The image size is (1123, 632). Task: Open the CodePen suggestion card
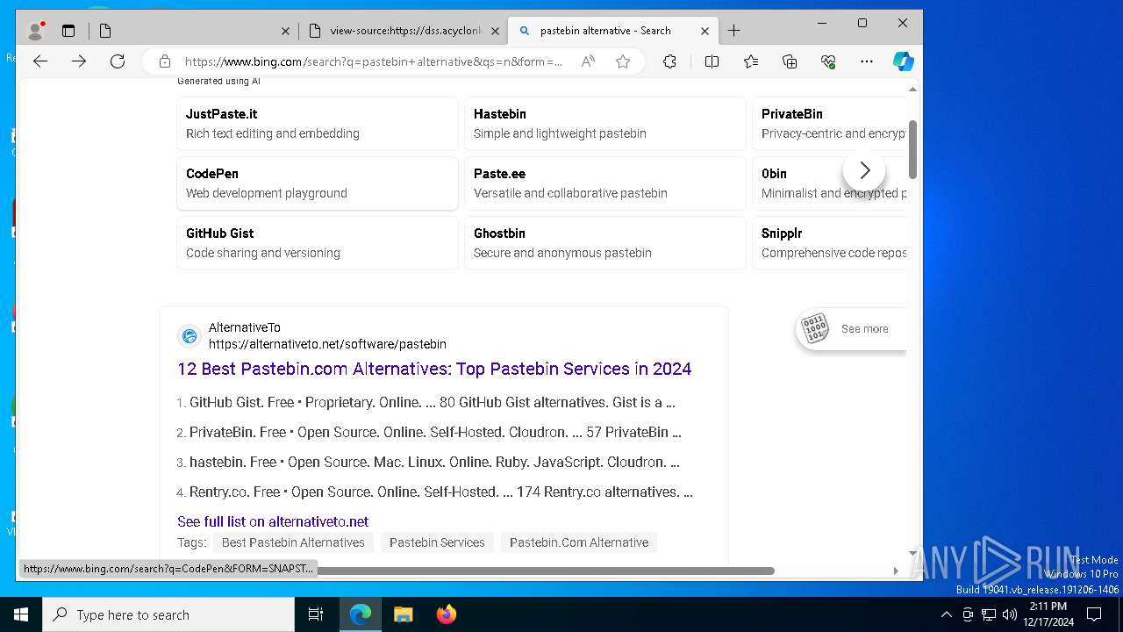318,183
